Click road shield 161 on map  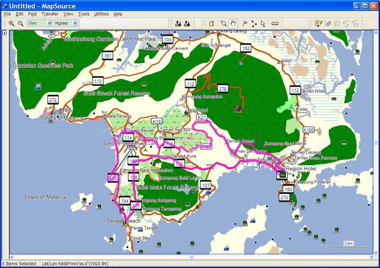click(x=108, y=56)
